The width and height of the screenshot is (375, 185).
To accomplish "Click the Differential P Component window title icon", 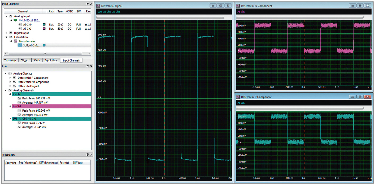I will pyautogui.click(x=238, y=97).
